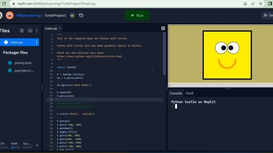Toggle editor layout icon beside tabs

163,28
